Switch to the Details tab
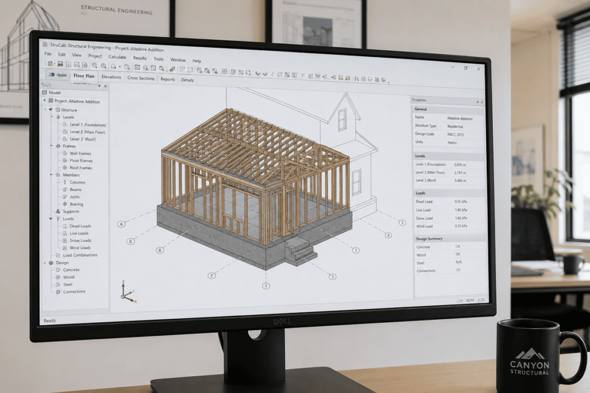The width and height of the screenshot is (590, 393). click(x=187, y=80)
